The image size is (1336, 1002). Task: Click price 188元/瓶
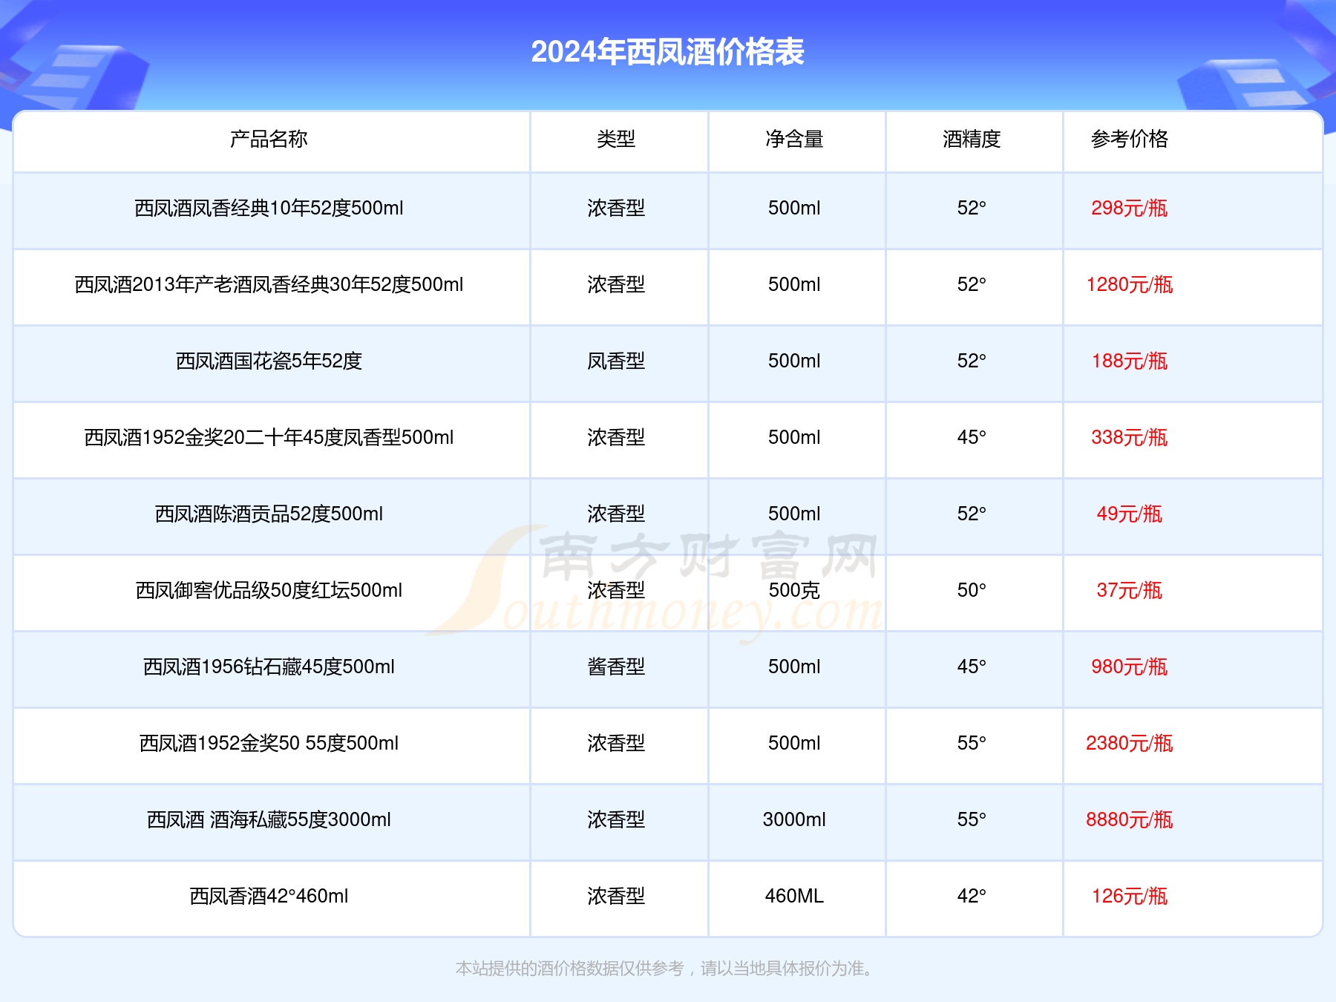tap(1129, 361)
